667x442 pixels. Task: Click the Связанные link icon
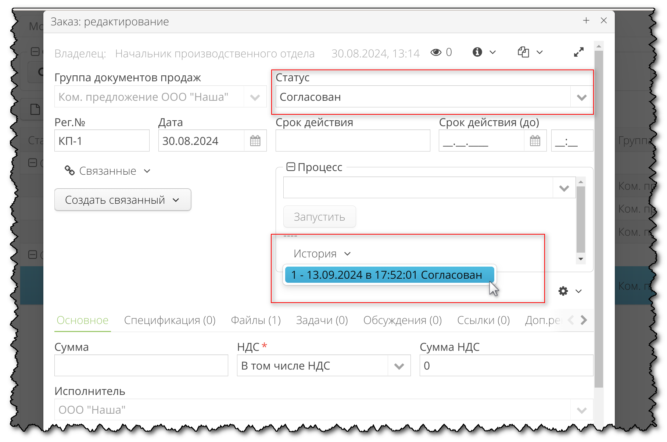(70, 170)
